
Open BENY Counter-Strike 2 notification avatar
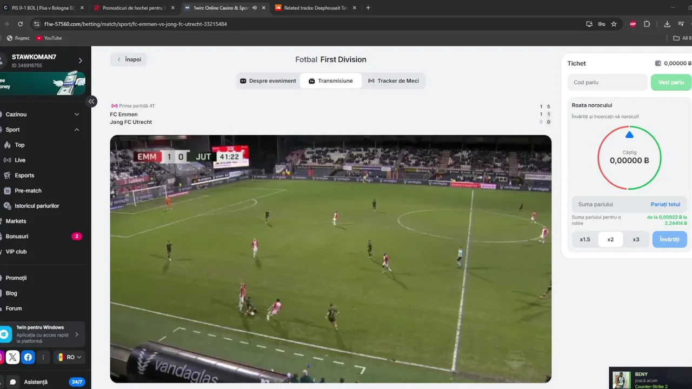[x=622, y=379]
